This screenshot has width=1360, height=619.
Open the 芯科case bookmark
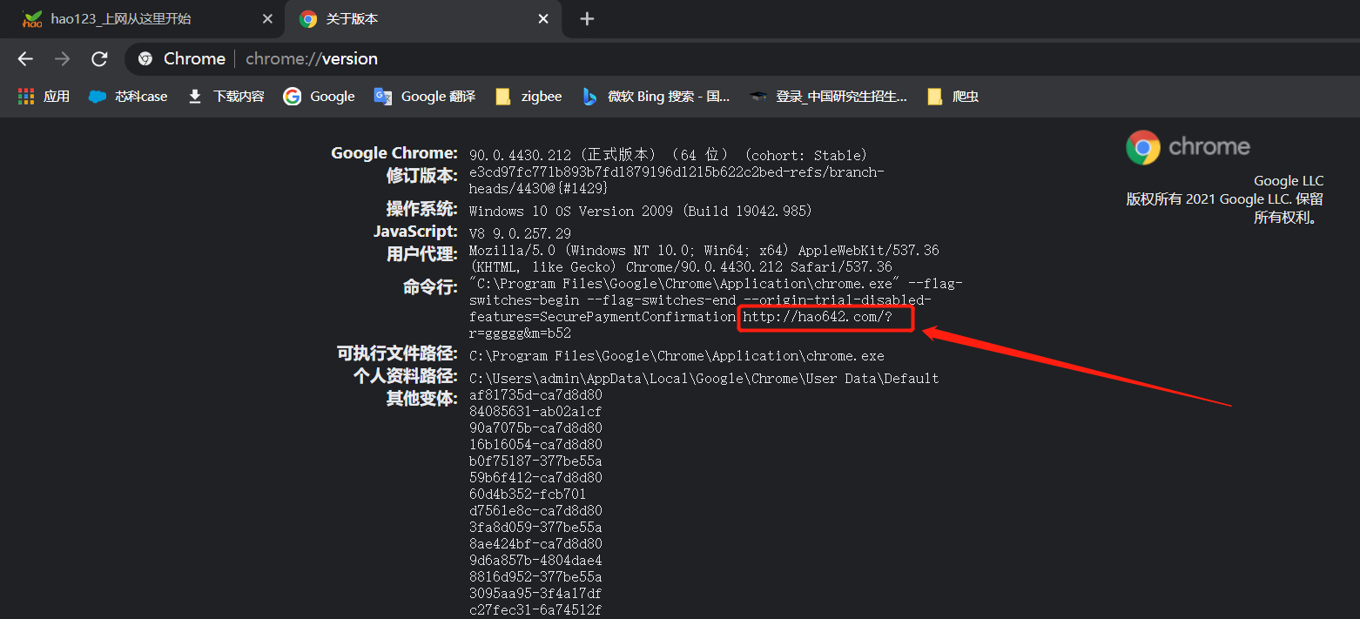(128, 96)
